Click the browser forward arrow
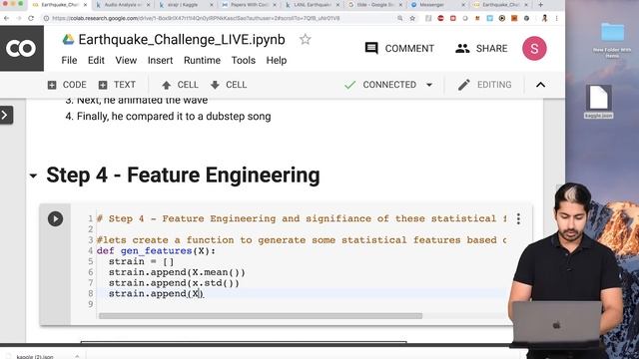 19,18
